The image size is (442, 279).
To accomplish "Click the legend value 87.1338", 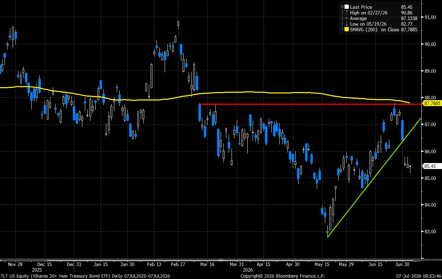I will 409,18.
